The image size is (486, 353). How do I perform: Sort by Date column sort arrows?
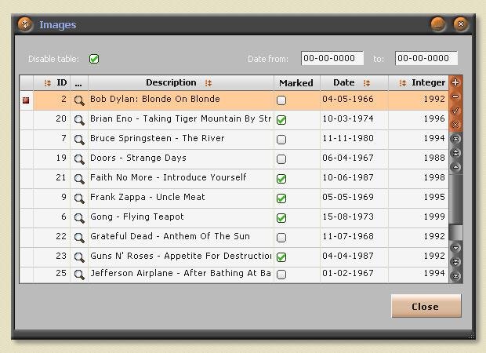point(367,83)
